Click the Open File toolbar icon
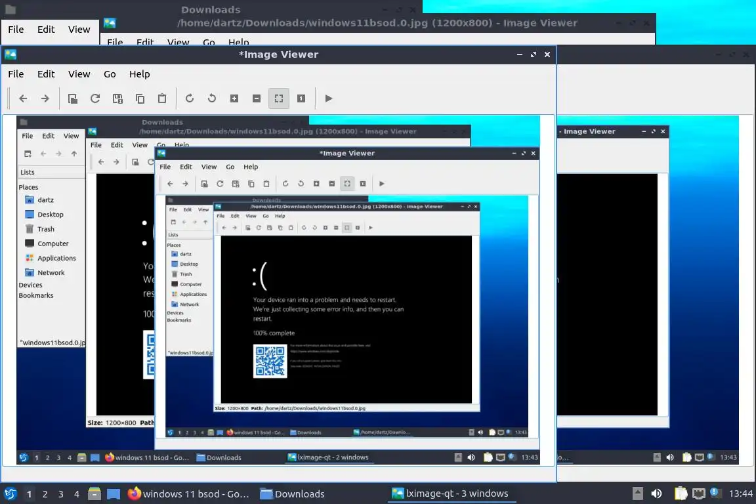 [x=73, y=98]
